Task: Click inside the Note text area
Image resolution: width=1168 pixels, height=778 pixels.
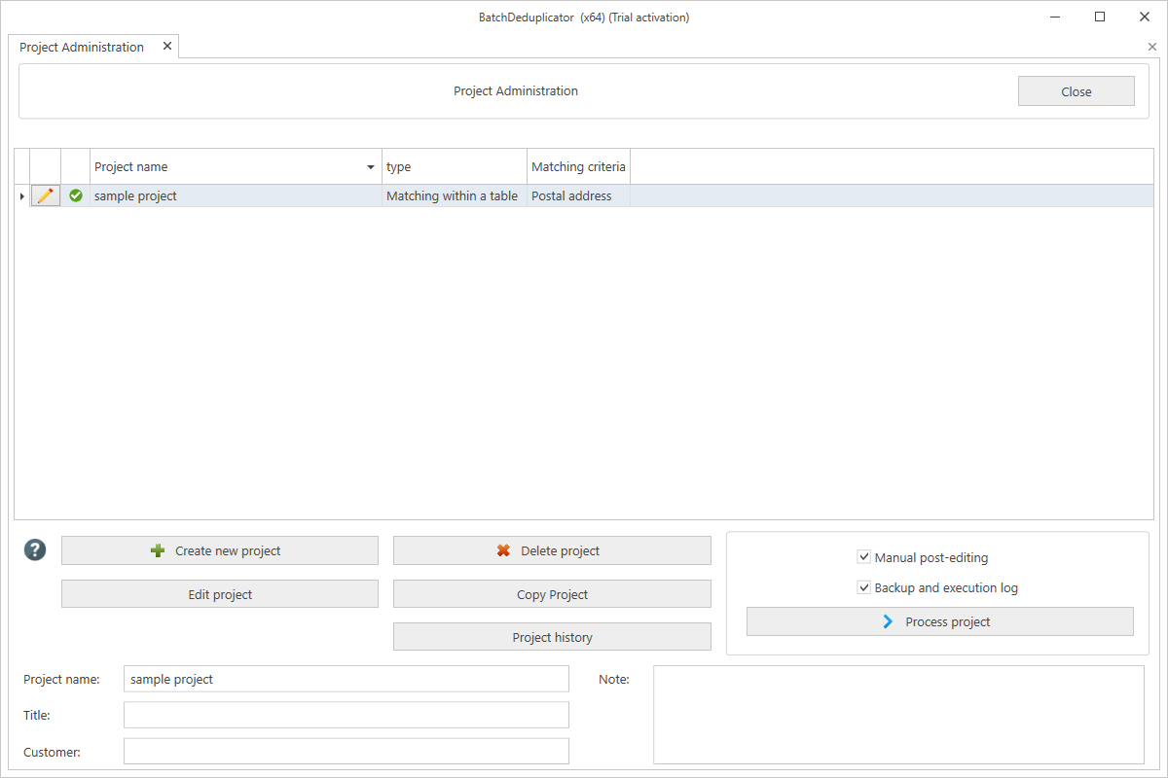Action: point(897,715)
